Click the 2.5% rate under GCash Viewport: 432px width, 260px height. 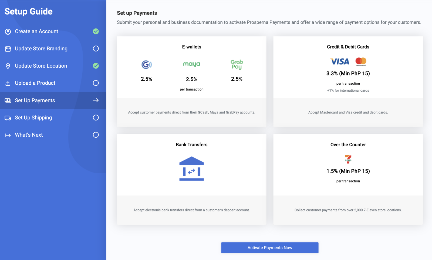click(147, 79)
